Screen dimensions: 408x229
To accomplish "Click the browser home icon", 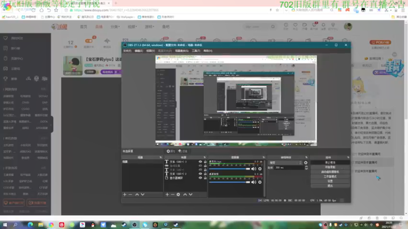I will [x=41, y=10].
